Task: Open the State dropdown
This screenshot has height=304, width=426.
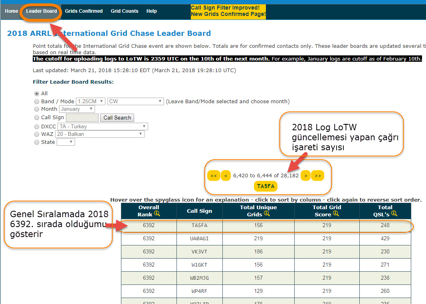Action: point(66,142)
